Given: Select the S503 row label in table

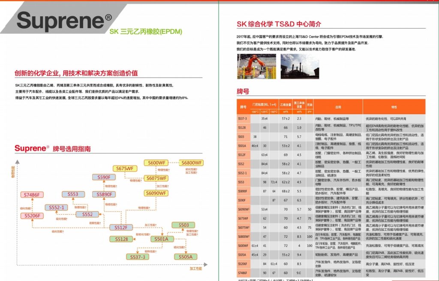Looking at the screenshot, I should click(x=241, y=136).
